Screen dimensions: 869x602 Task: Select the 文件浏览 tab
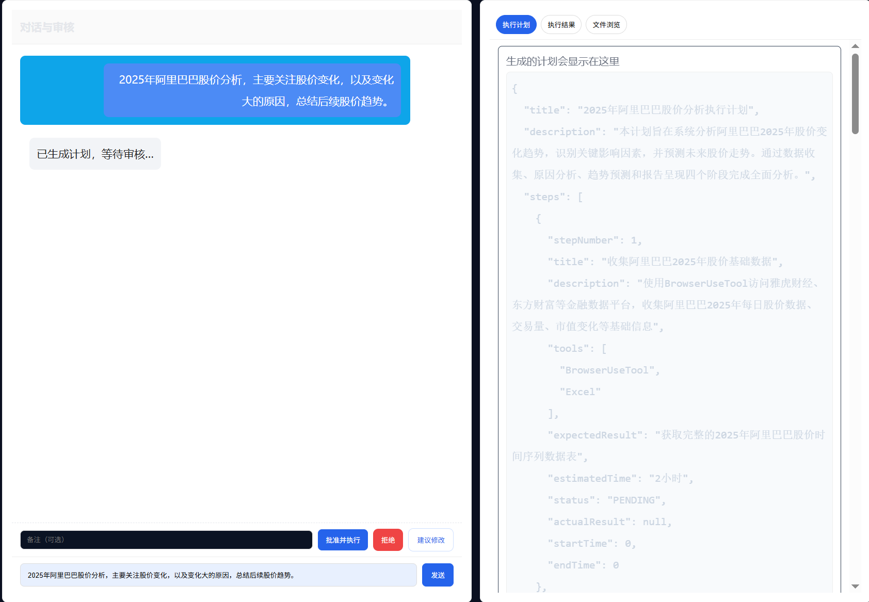point(606,25)
